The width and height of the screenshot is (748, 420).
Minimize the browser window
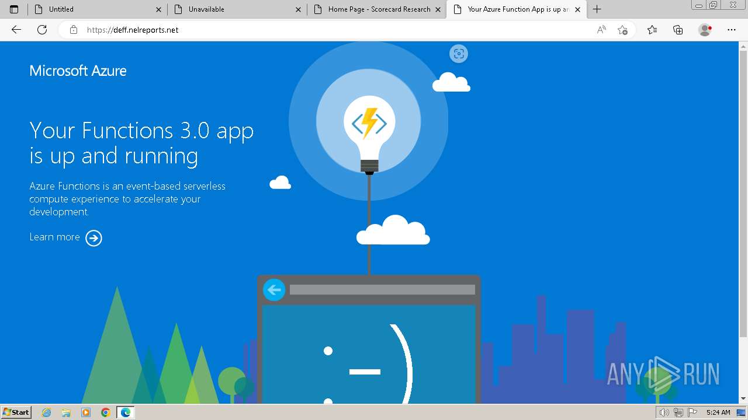click(x=699, y=5)
